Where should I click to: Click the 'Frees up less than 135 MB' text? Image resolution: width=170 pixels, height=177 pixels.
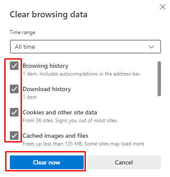point(83,144)
